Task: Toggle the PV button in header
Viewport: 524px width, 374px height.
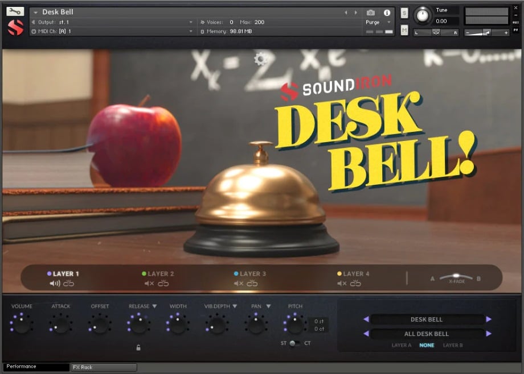Action: pyautogui.click(x=515, y=30)
